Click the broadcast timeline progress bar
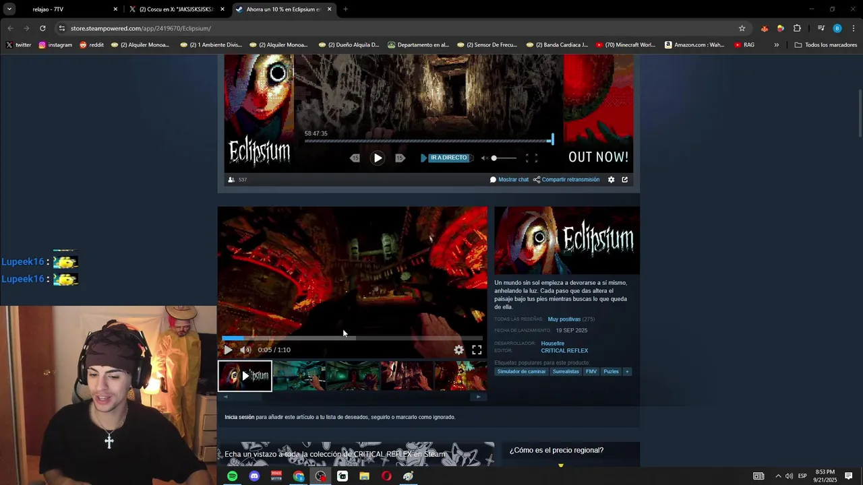Viewport: 863px width, 485px height. [429, 141]
